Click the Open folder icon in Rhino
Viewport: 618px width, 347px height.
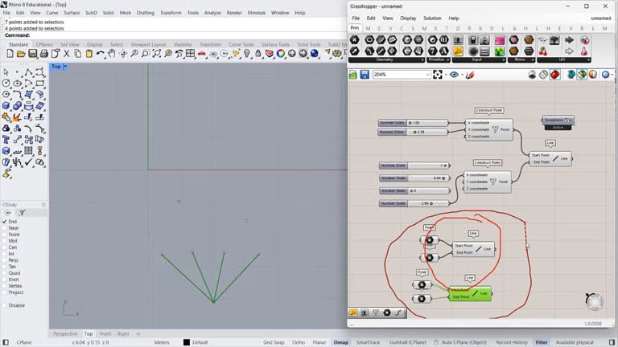(x=21, y=54)
